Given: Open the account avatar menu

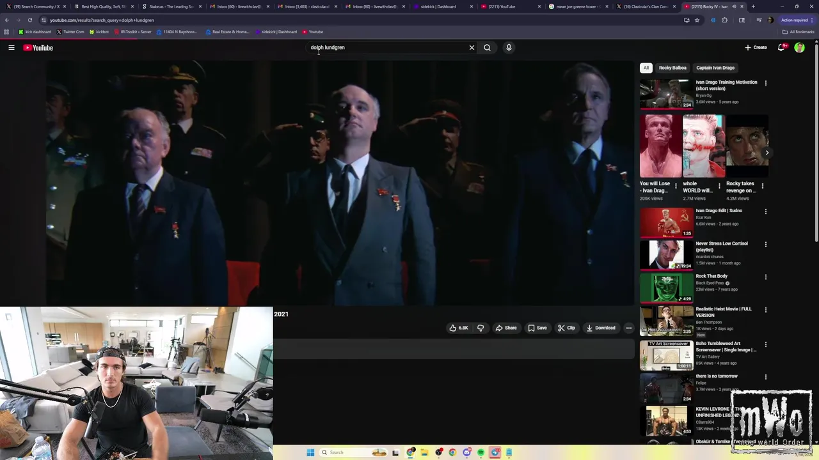Looking at the screenshot, I should (x=799, y=47).
